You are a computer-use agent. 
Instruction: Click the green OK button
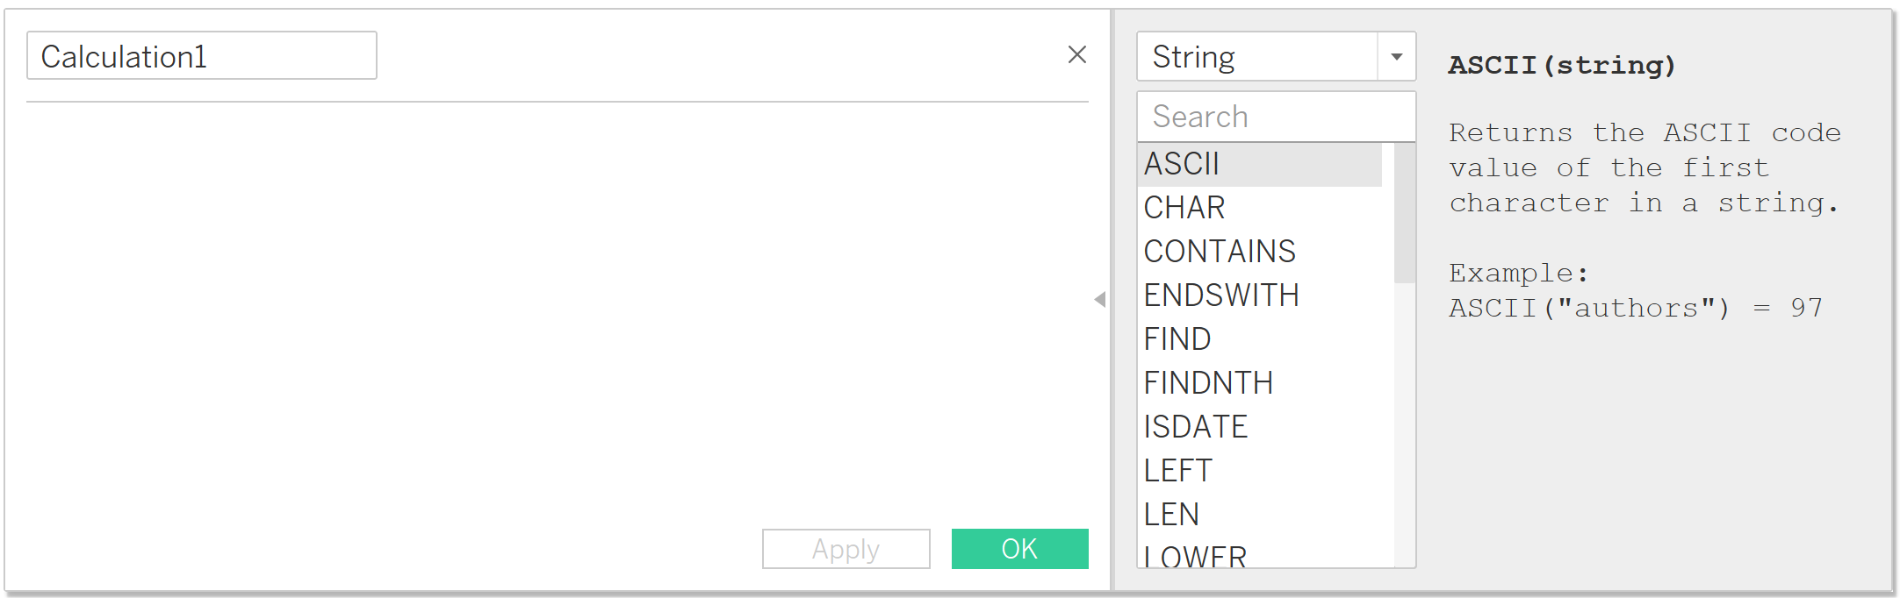[x=1019, y=549]
